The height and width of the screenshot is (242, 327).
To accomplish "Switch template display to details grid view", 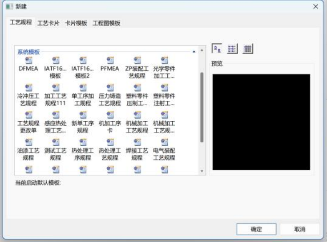I will pos(248,49).
